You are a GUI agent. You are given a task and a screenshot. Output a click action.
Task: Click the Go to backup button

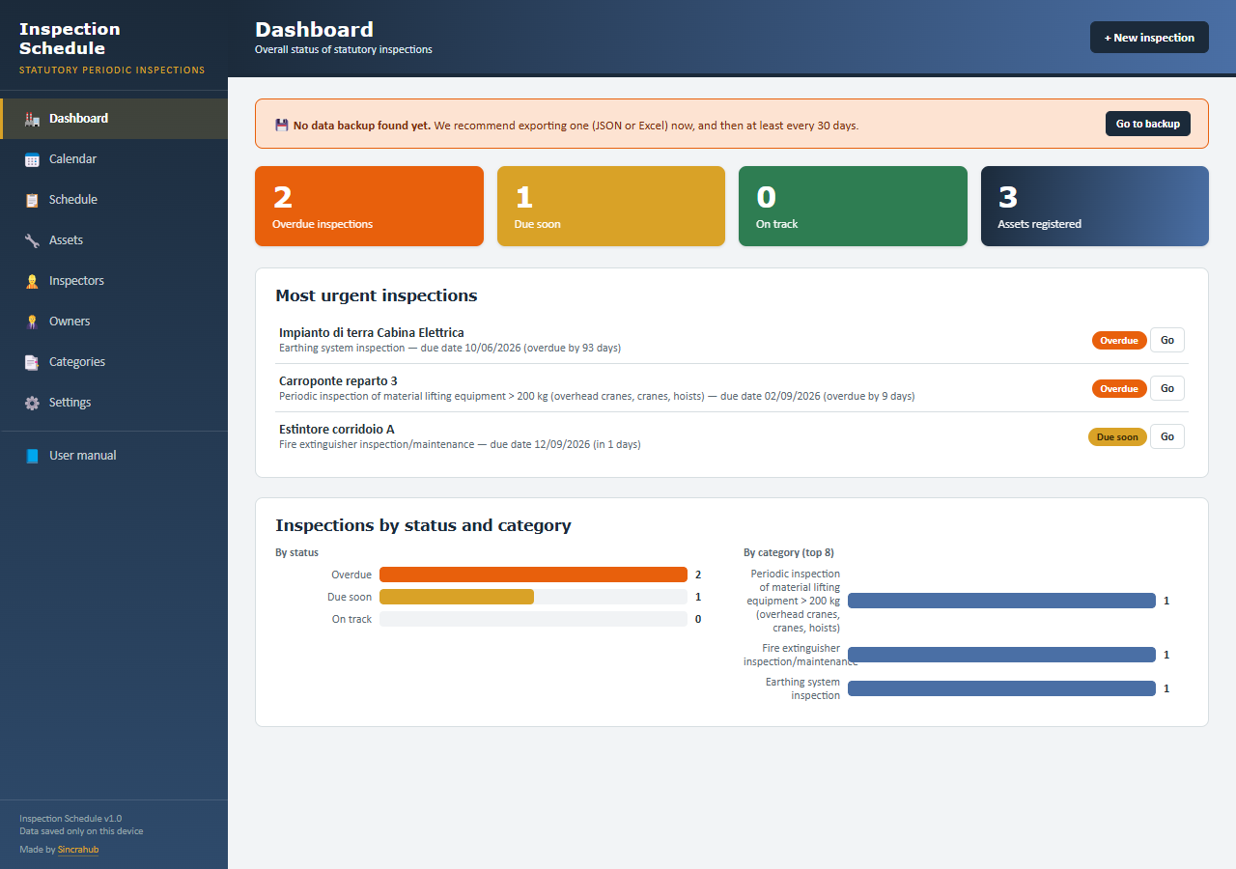[x=1148, y=124]
